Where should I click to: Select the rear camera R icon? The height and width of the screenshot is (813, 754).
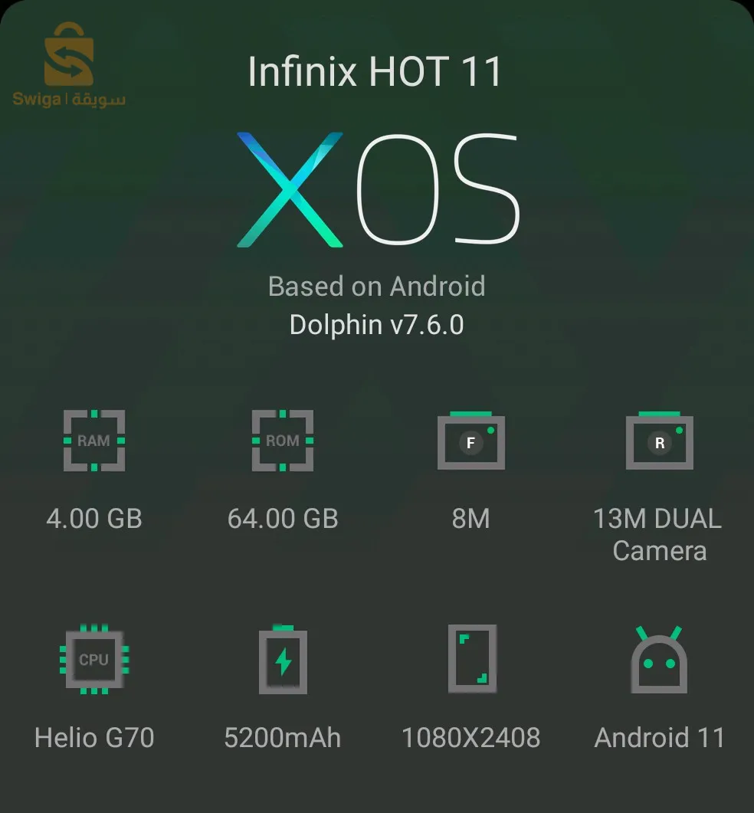pyautogui.click(x=660, y=441)
